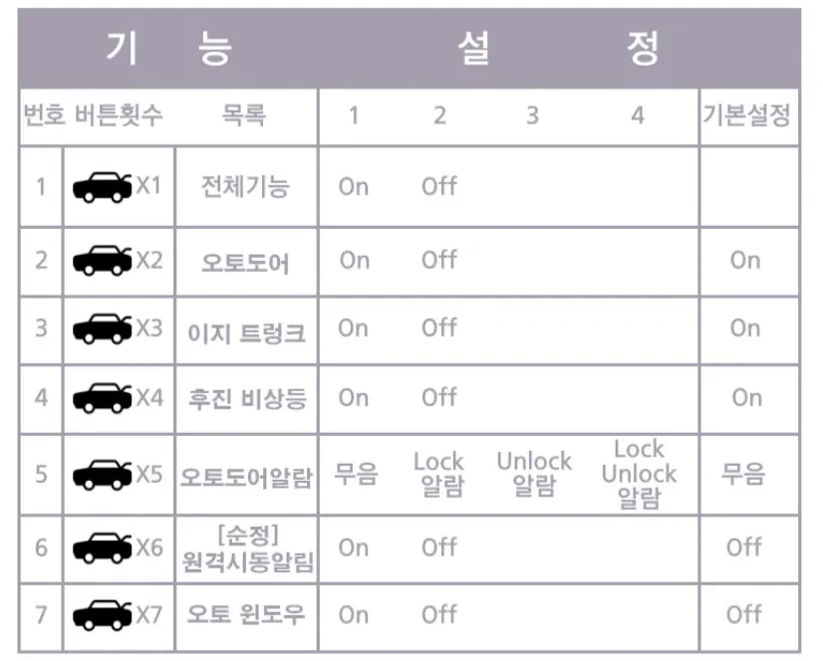Click the 기능 header
The height and width of the screenshot is (661, 823).
[x=168, y=49]
